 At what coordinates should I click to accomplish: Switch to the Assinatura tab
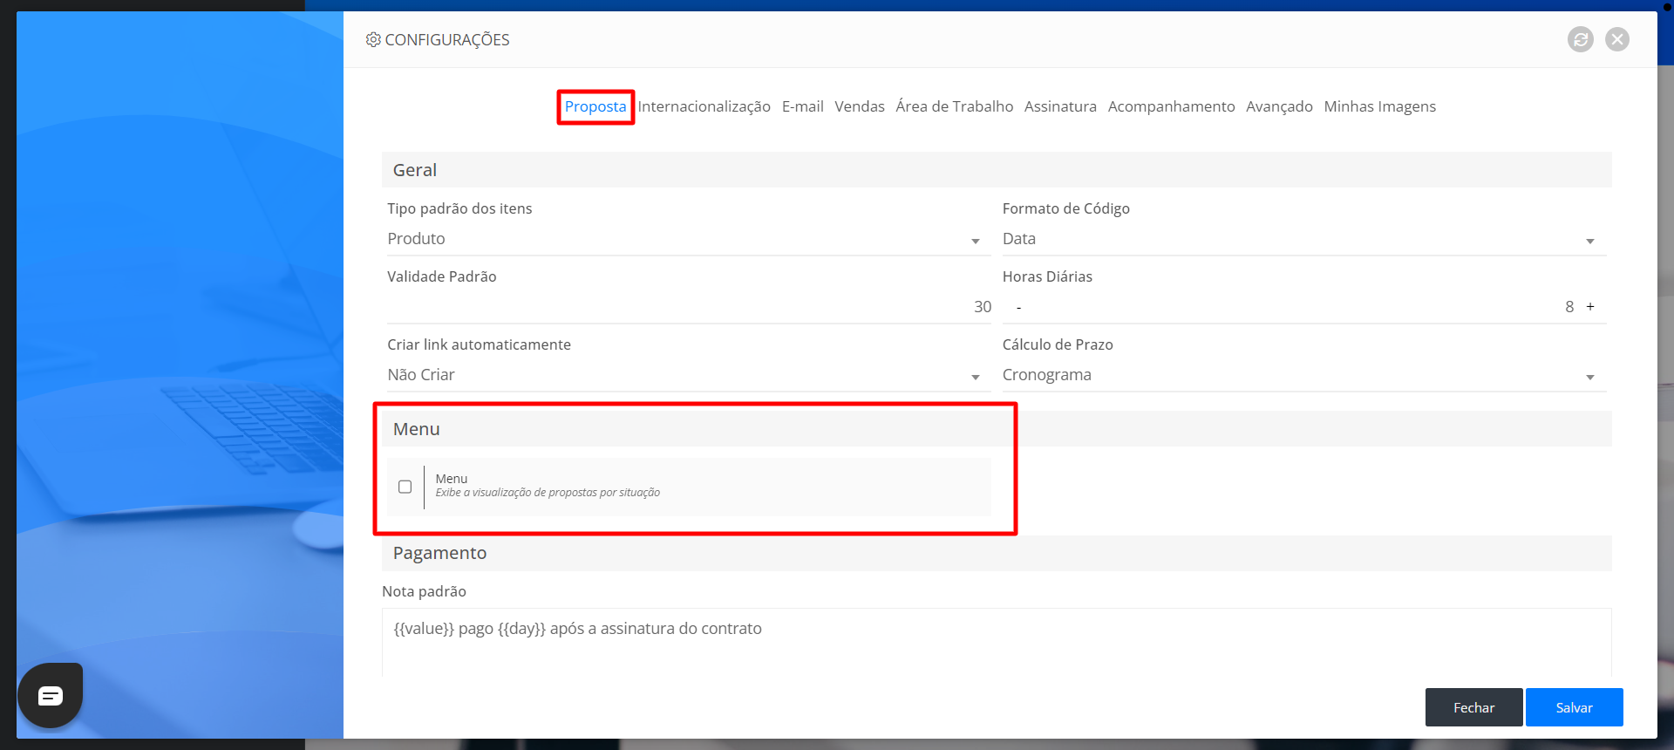click(x=1060, y=106)
